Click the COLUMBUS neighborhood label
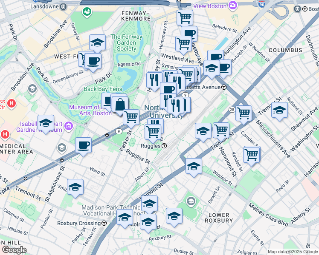319x255 pixels. point(285,50)
